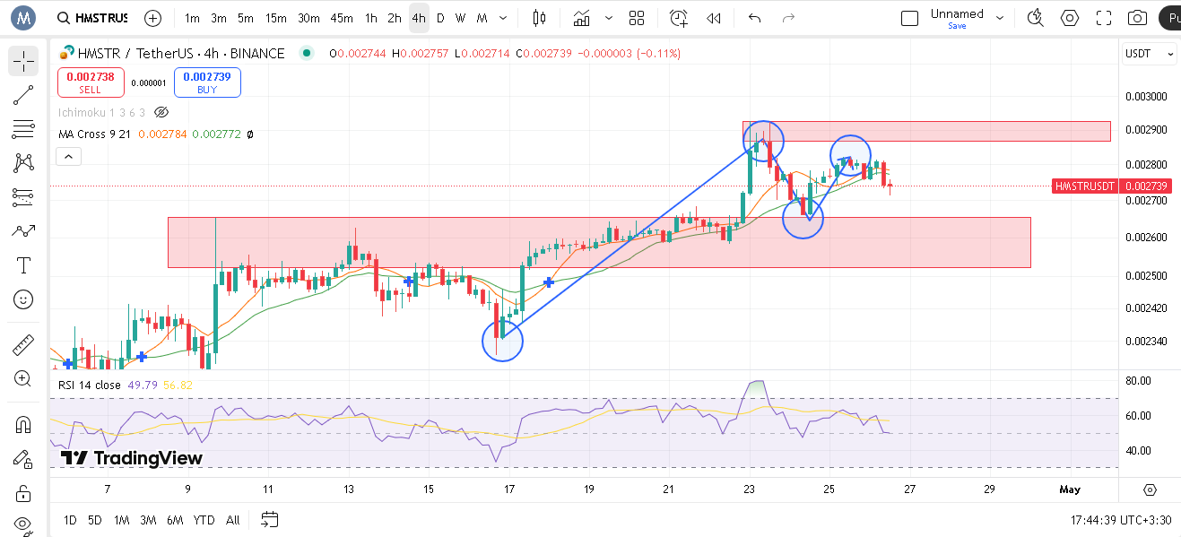Switch to 5m timeframe
Viewport: 1181px width, 537px height.
pyautogui.click(x=246, y=18)
